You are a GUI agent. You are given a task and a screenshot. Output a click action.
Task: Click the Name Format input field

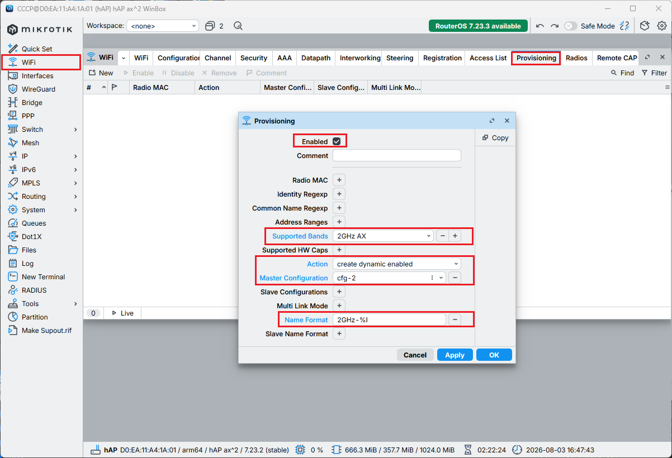click(x=389, y=319)
